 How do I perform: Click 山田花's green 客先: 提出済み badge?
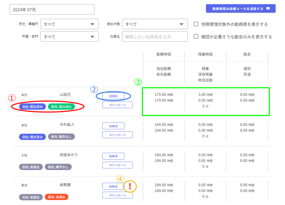(61, 107)
